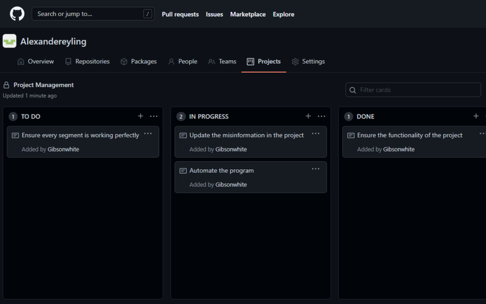Add a card to TO DO column
The width and height of the screenshot is (486, 304).
coord(140,116)
